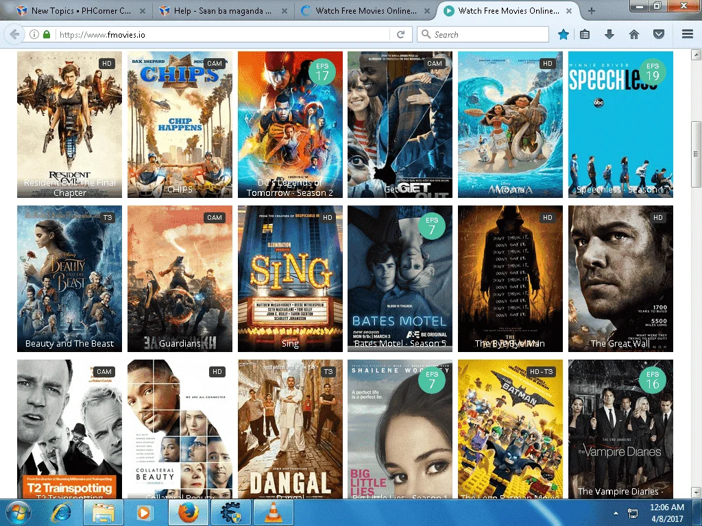702x526 pixels.
Task: Open Resident Evil The Final Chapter poster
Action: point(69,125)
